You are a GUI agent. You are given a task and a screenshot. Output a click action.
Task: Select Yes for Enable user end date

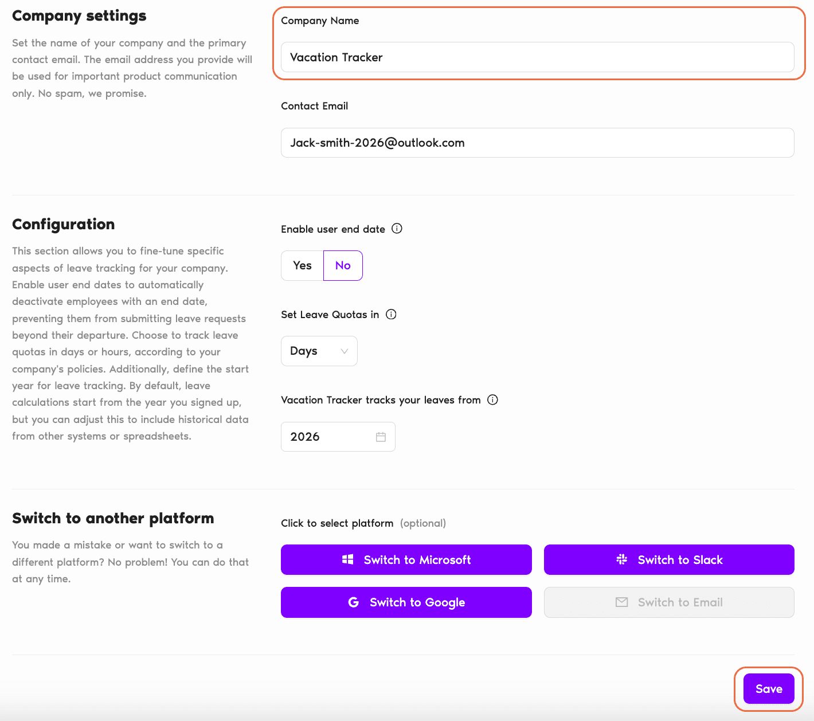coord(302,265)
